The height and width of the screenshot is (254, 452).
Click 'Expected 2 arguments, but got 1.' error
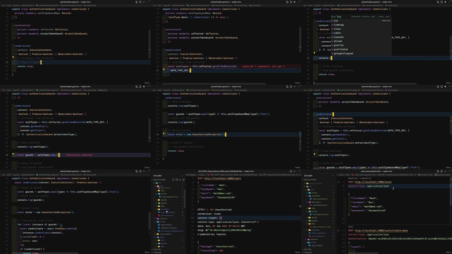(264, 66)
